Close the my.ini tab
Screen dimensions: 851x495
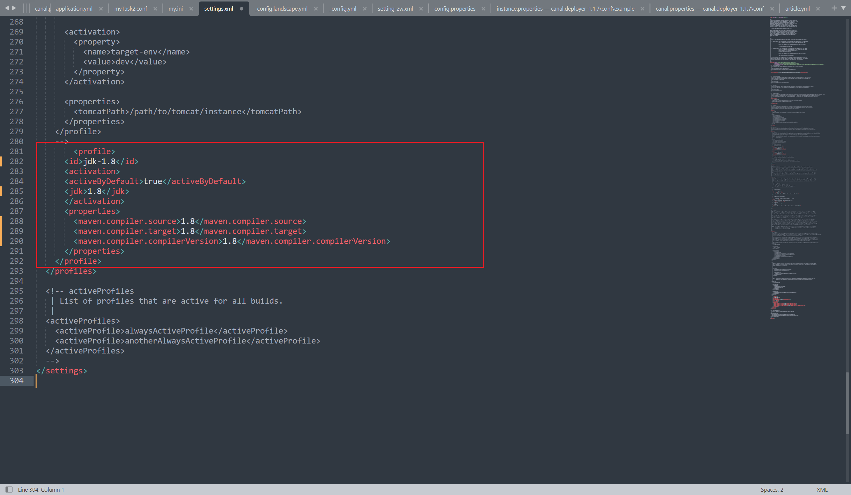coord(191,9)
